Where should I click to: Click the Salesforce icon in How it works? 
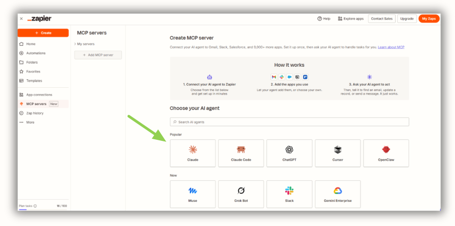coord(289,77)
